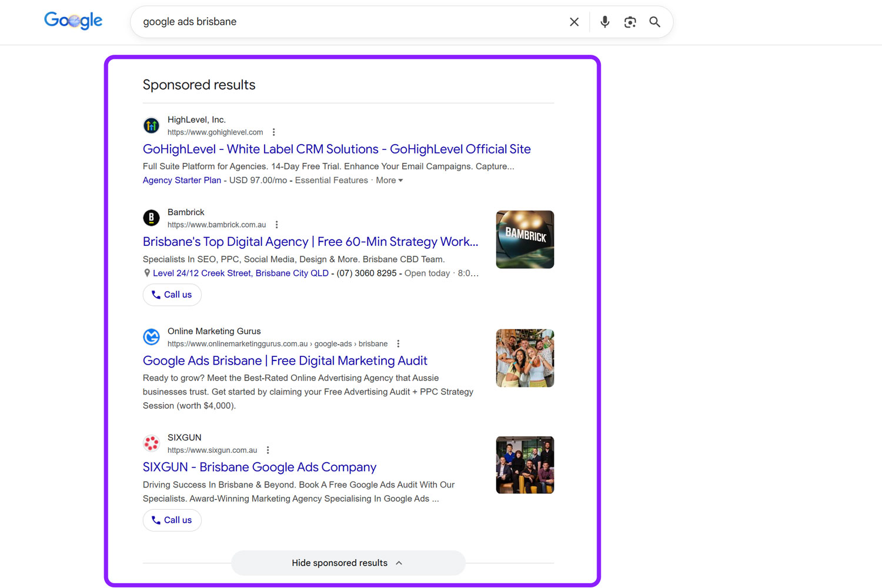Image resolution: width=882 pixels, height=588 pixels.
Task: Click the Bambrick favicon icon
Action: (151, 218)
